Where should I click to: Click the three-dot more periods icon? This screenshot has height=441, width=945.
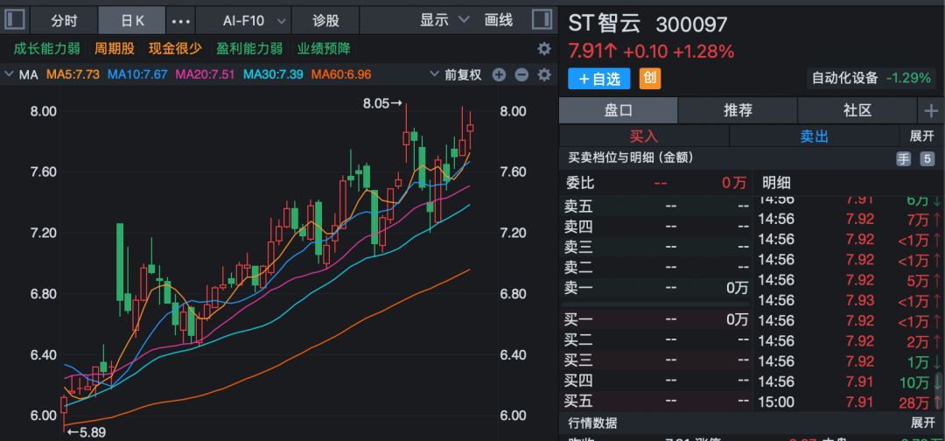click(x=181, y=20)
